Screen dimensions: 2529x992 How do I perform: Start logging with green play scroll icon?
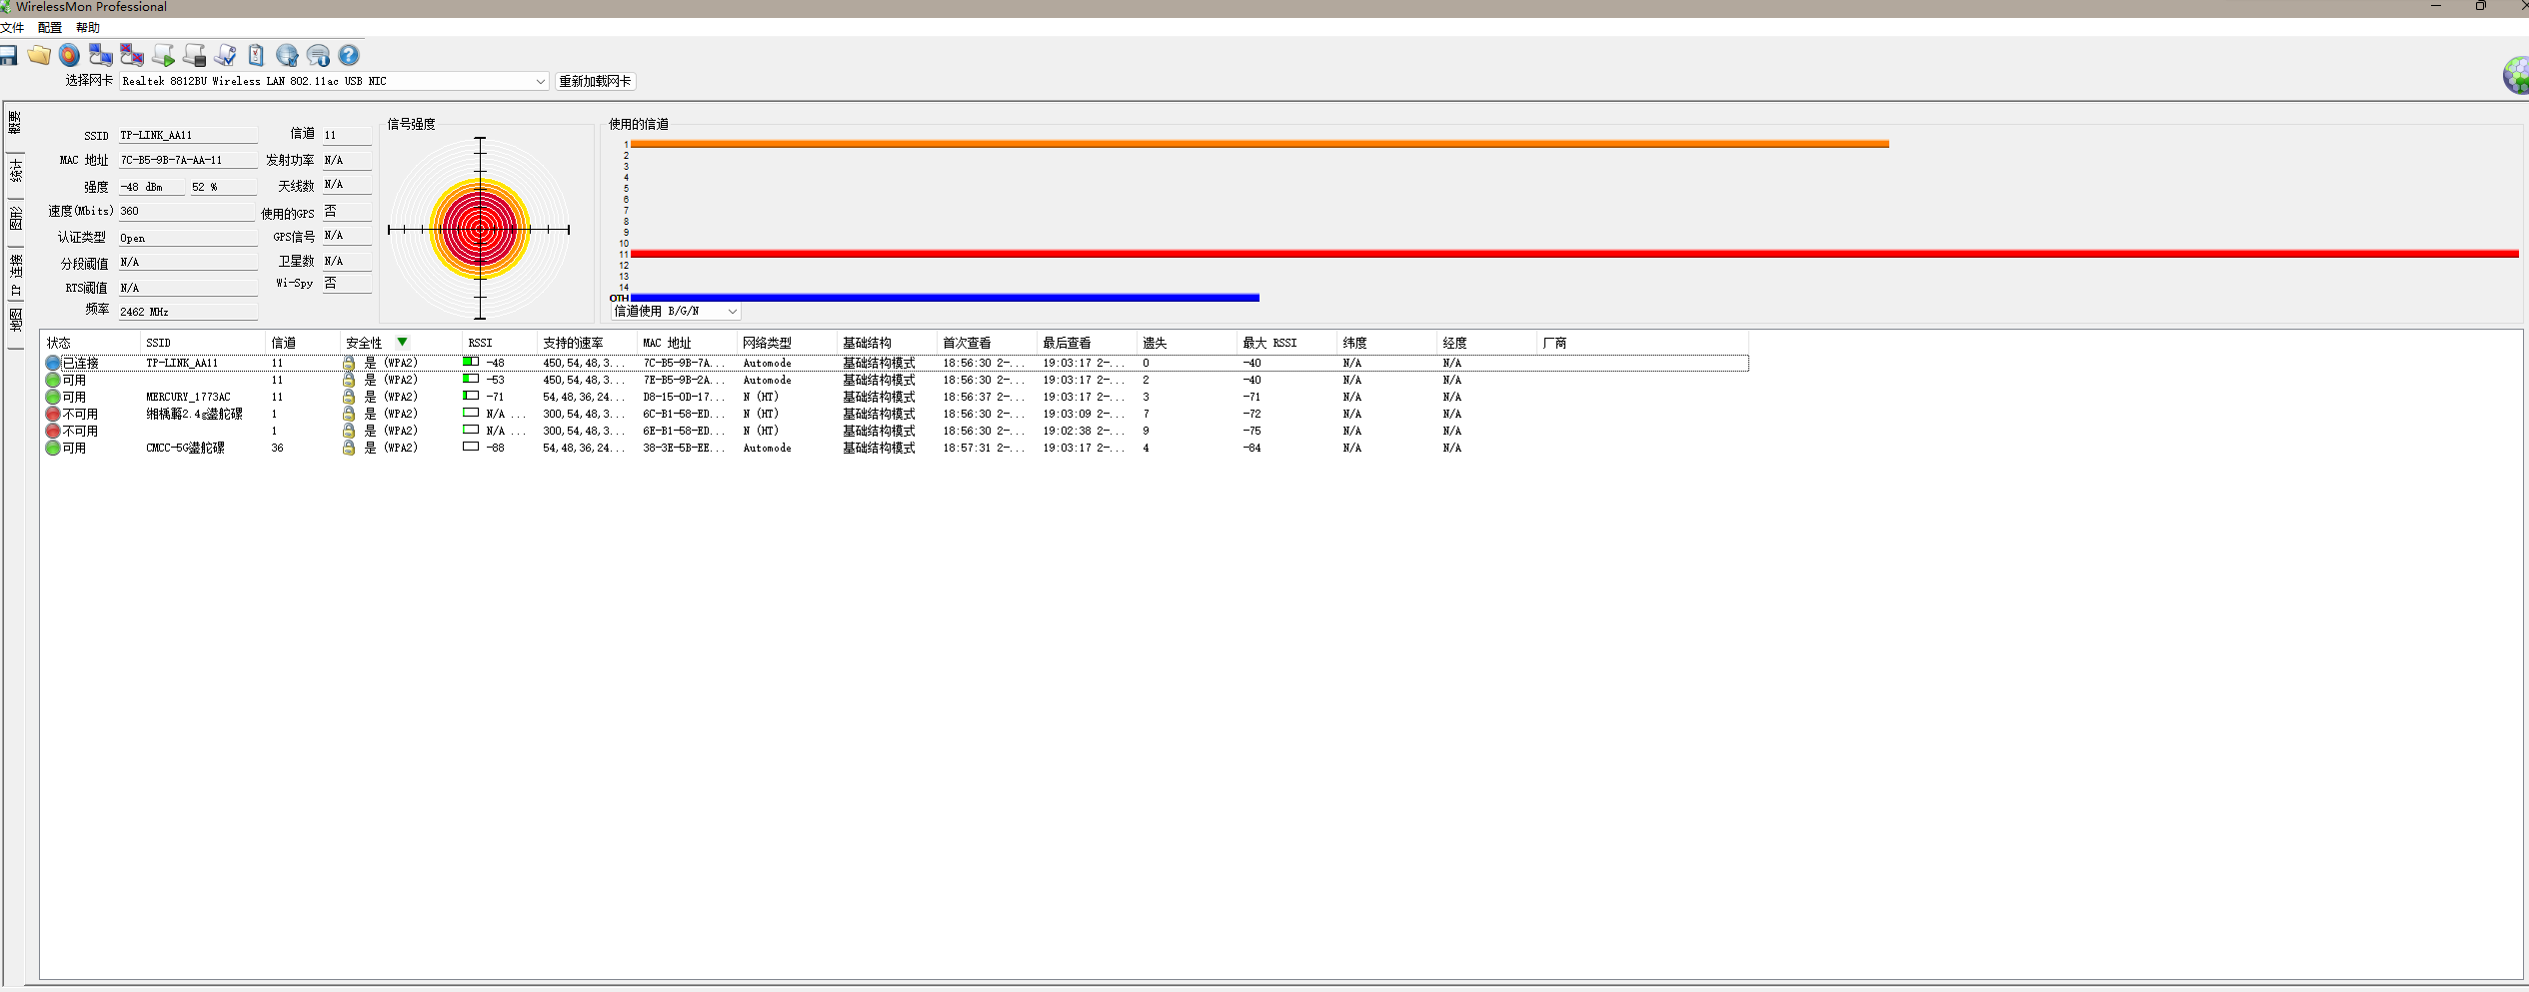tap(163, 55)
